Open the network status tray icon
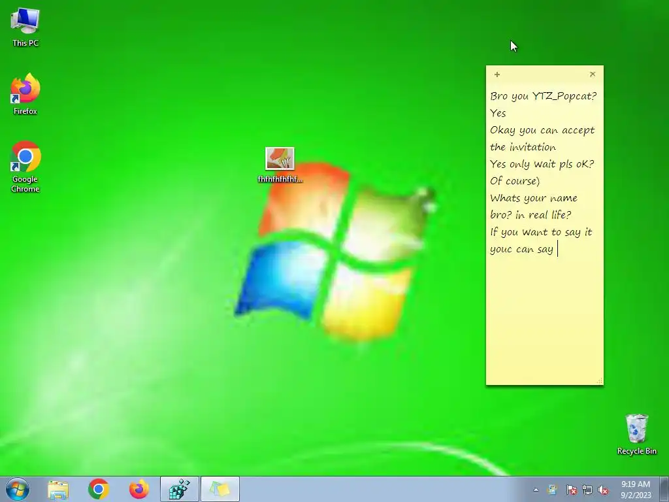669x502 pixels. click(x=587, y=490)
